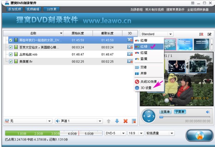Screen dimensions: 215x147
Task: Click the round navigation pad in preview panel
Action: [x=149, y=116]
